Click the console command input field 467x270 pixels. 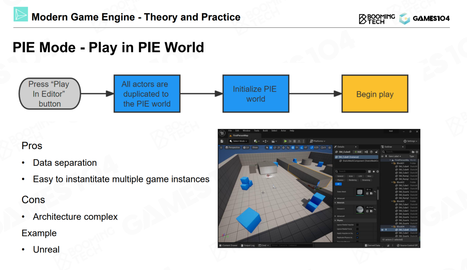292,246
